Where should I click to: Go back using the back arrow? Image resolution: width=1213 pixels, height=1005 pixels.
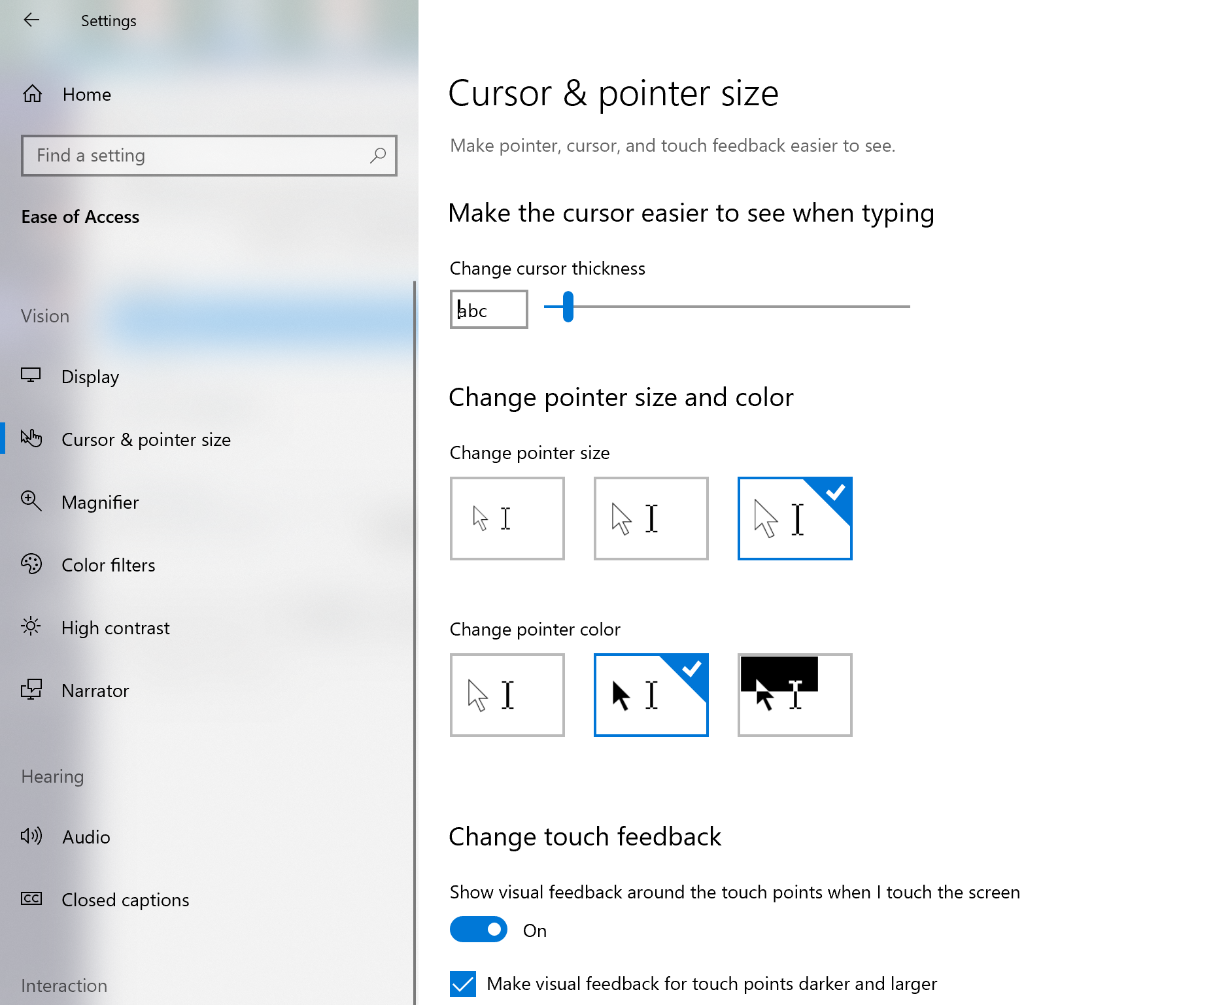(31, 20)
